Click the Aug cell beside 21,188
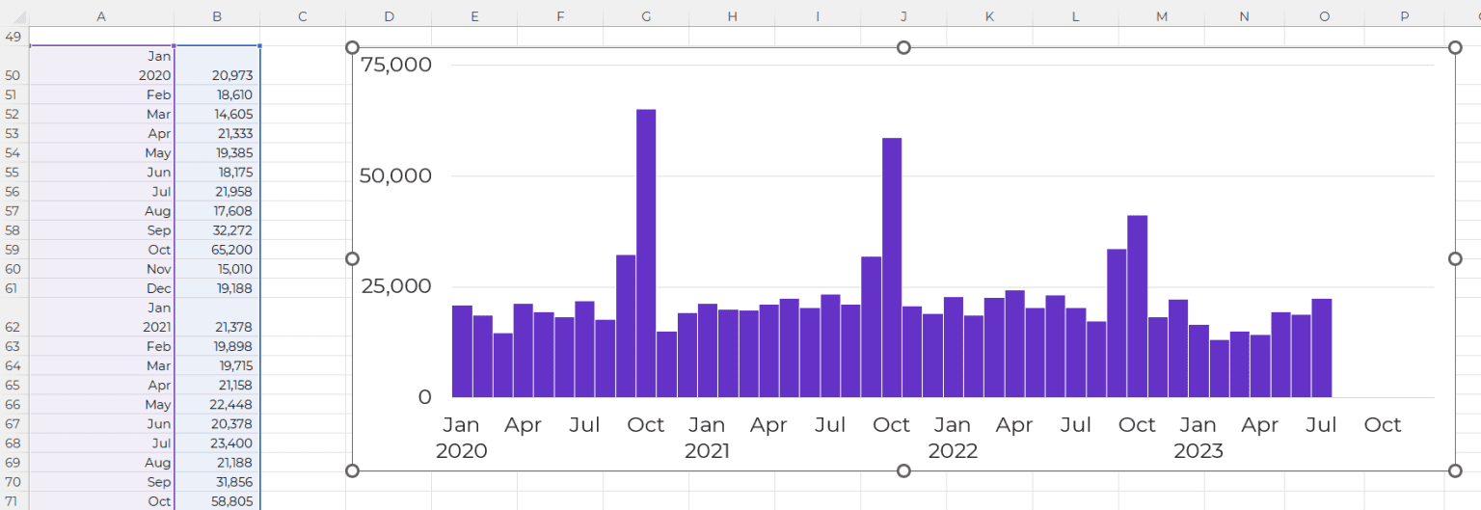This screenshot has width=1481, height=510. (101, 462)
